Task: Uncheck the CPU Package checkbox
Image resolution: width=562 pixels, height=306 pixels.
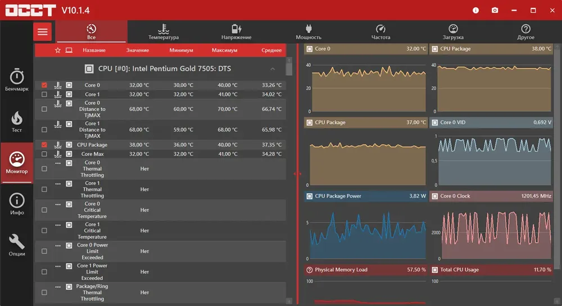Action: click(x=44, y=145)
